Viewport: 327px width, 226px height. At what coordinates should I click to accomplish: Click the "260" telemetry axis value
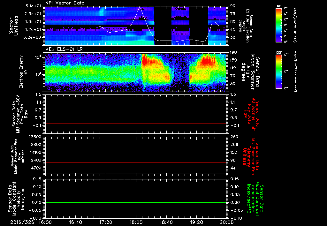click(233, 137)
